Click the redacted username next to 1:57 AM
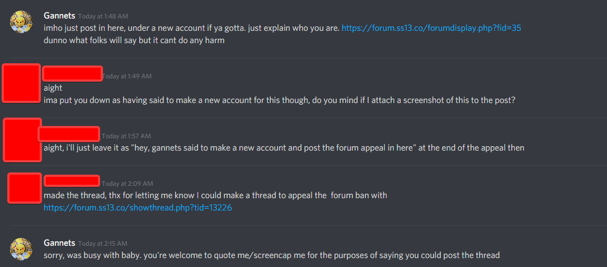The width and height of the screenshot is (607, 267). click(x=69, y=134)
